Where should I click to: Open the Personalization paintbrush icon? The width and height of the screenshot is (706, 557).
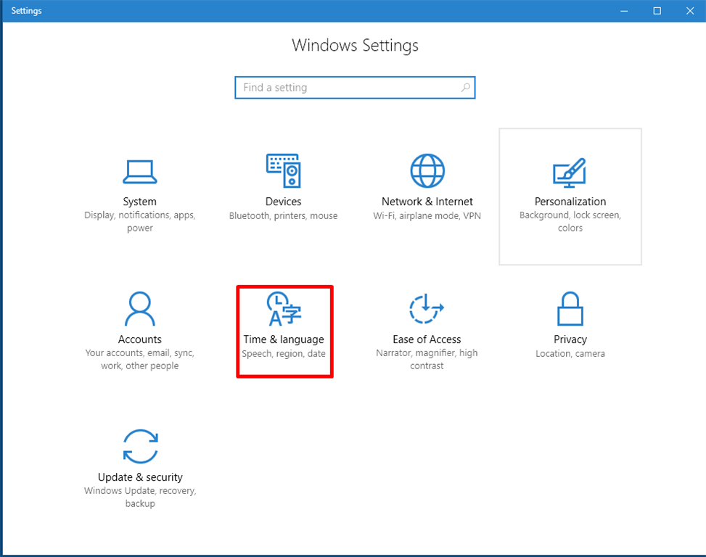570,173
